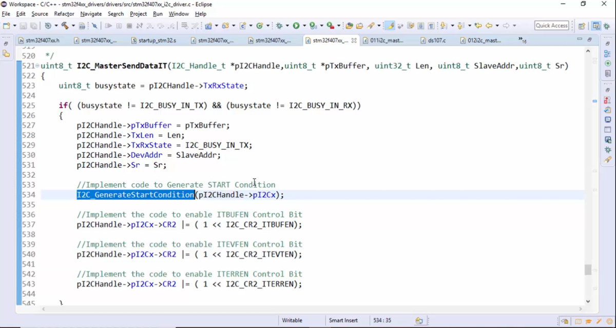The image size is (616, 328).
Task: Click the Open Type icon
Action: click(349, 26)
